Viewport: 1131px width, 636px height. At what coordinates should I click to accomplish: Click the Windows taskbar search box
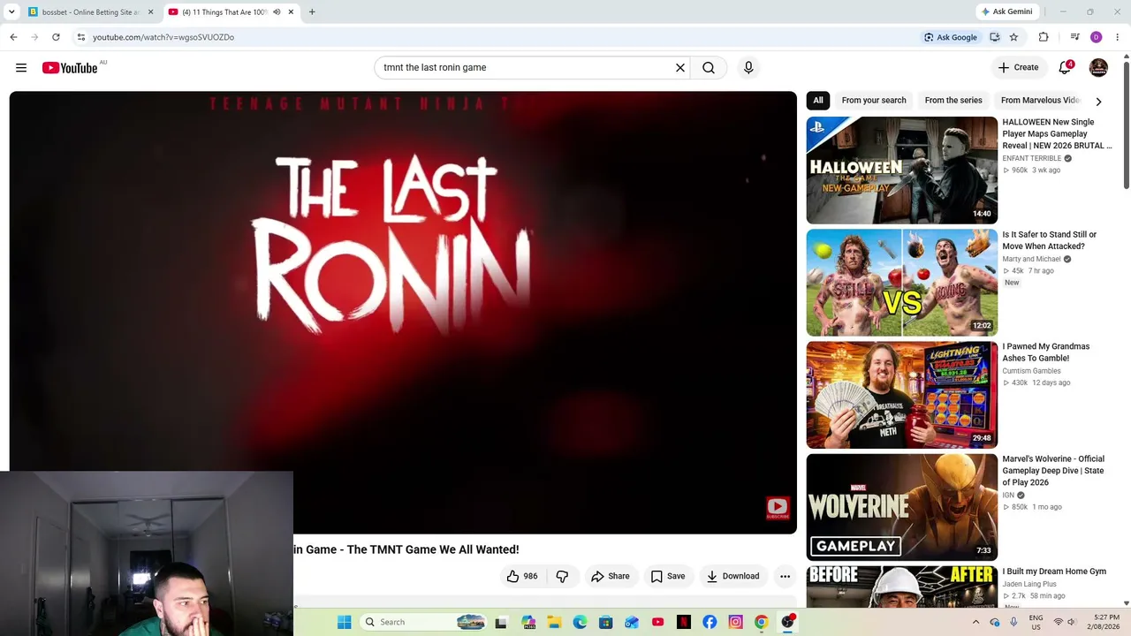(424, 622)
